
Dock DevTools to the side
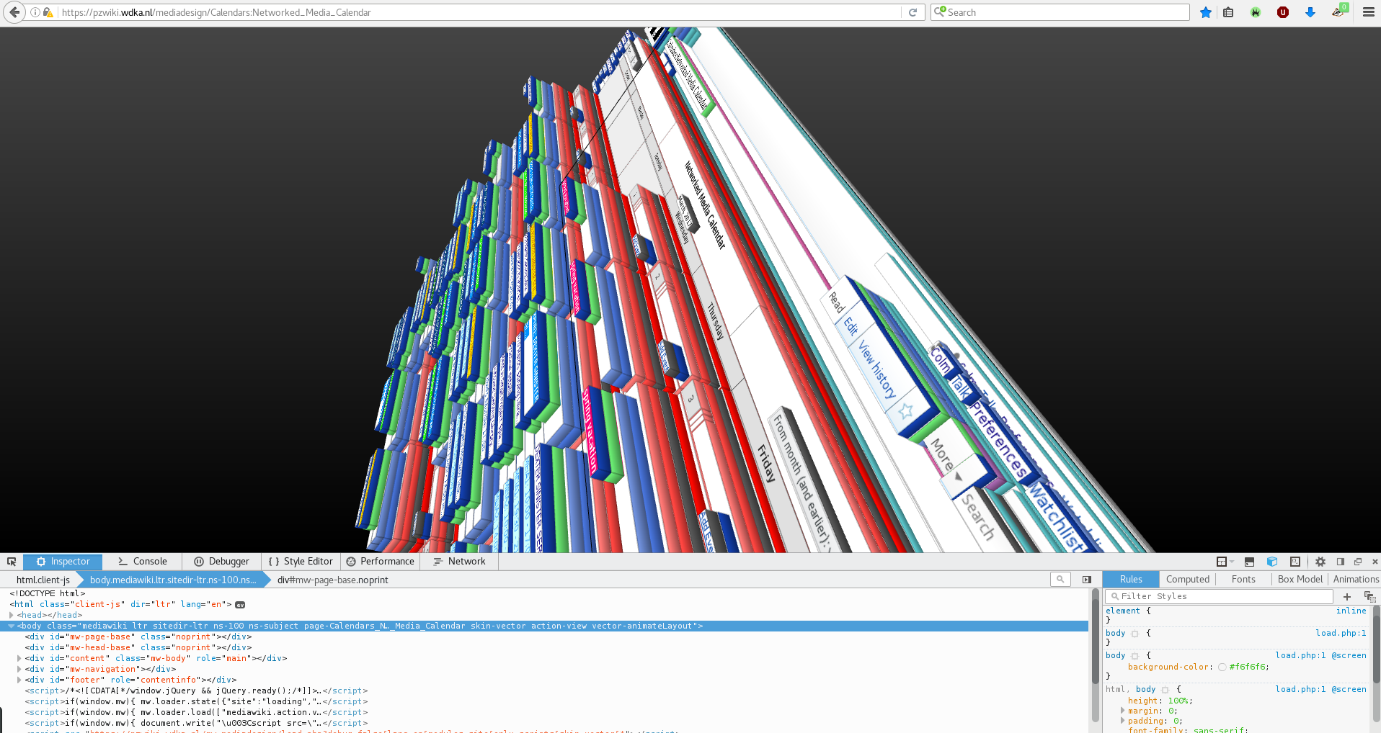[x=1341, y=561]
